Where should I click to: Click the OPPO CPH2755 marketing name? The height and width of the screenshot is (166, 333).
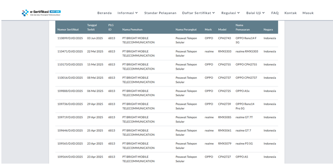tap(246, 65)
